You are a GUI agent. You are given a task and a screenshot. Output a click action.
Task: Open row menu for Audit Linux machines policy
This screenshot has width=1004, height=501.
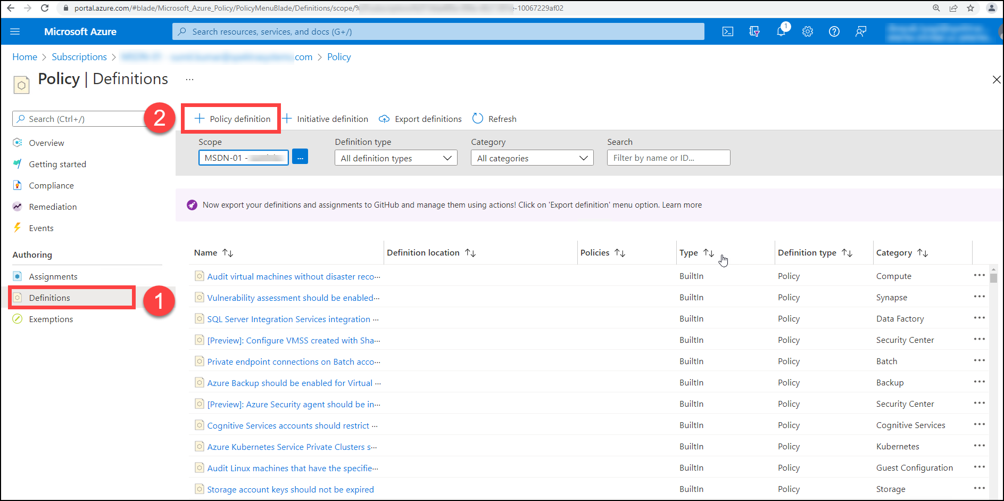tap(980, 467)
